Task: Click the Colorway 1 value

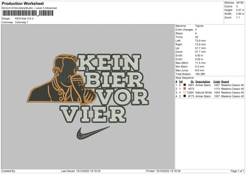Action: (22, 22)
